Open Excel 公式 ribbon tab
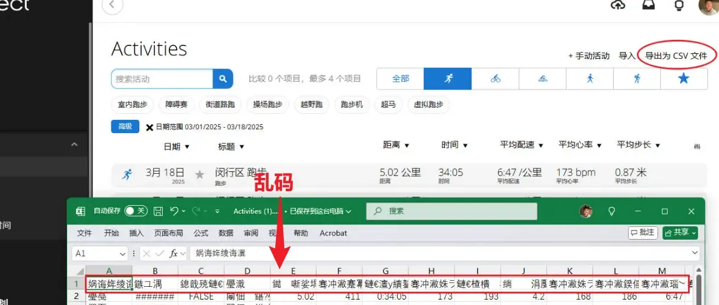719x305 pixels. [x=201, y=233]
